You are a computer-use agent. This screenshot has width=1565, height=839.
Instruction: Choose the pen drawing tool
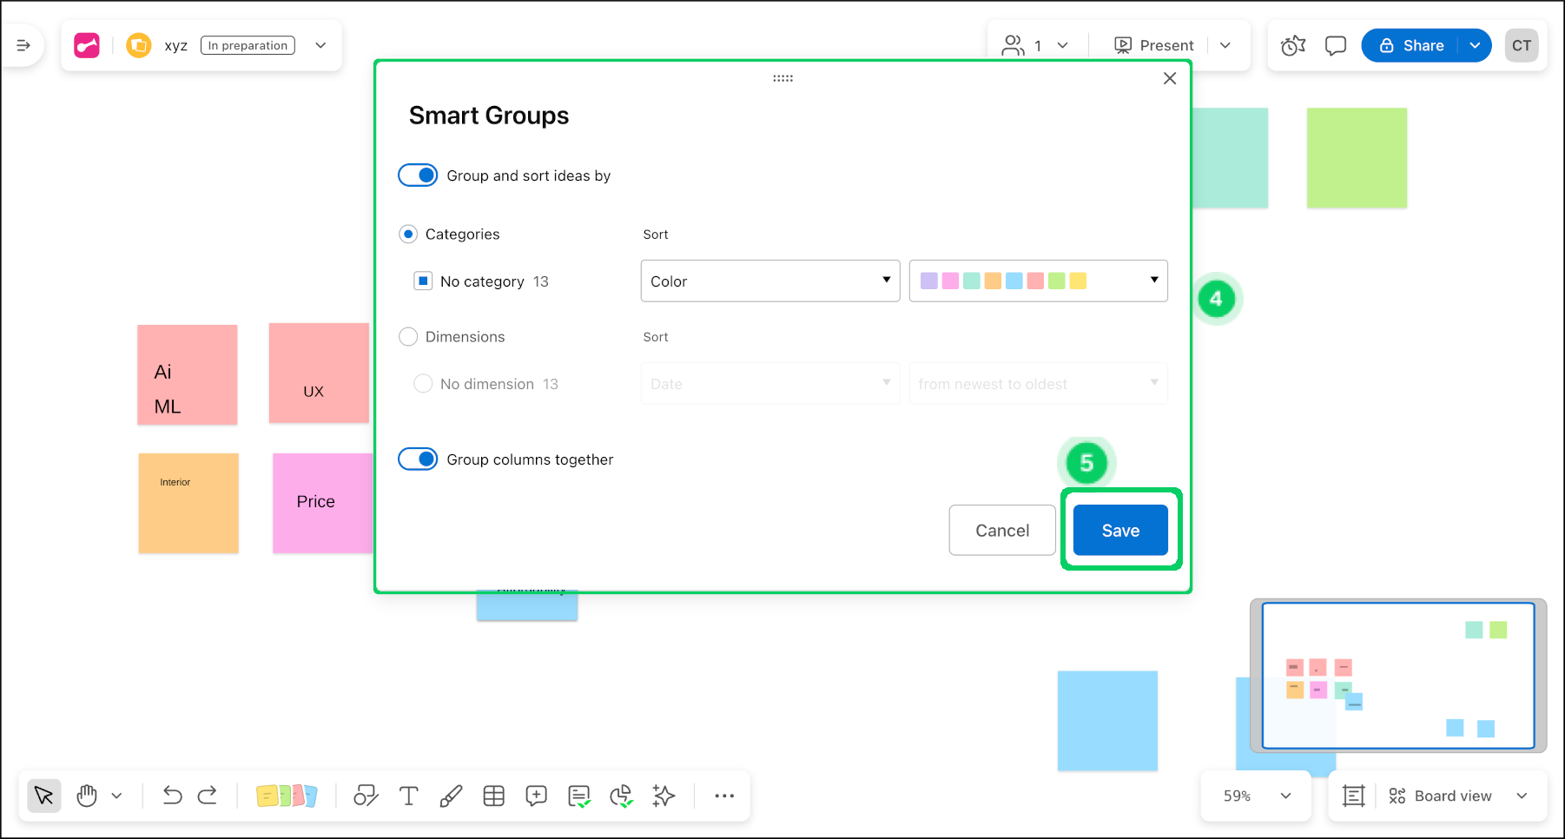point(451,796)
